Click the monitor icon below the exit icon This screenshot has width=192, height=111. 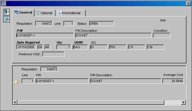(6, 19)
